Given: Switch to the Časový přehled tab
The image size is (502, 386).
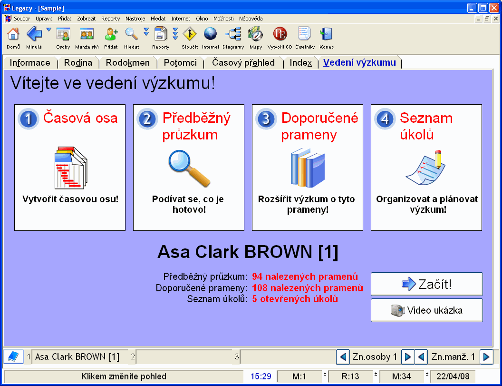Looking at the screenshot, I should tap(243, 62).
